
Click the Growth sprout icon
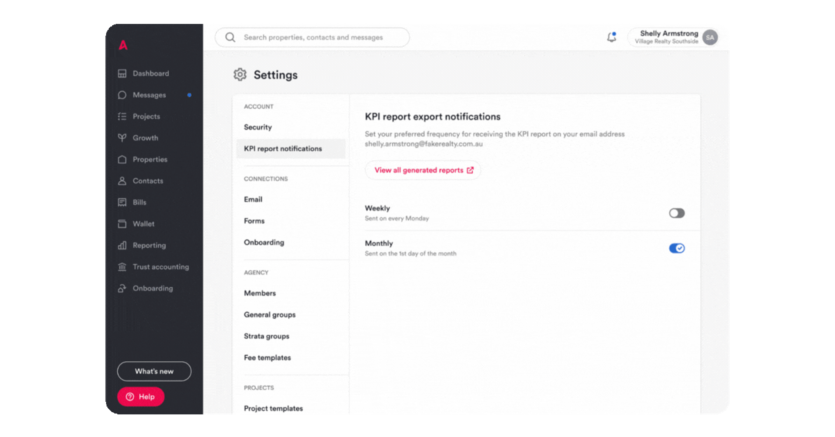coord(122,138)
